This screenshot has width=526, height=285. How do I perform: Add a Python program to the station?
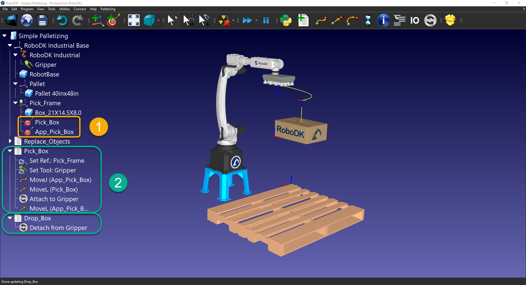(286, 20)
